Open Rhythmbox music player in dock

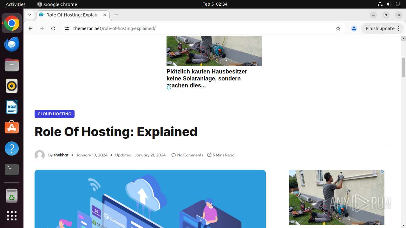(12, 86)
